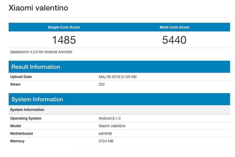Click the Xiaomi valentino page title

coord(38,8)
